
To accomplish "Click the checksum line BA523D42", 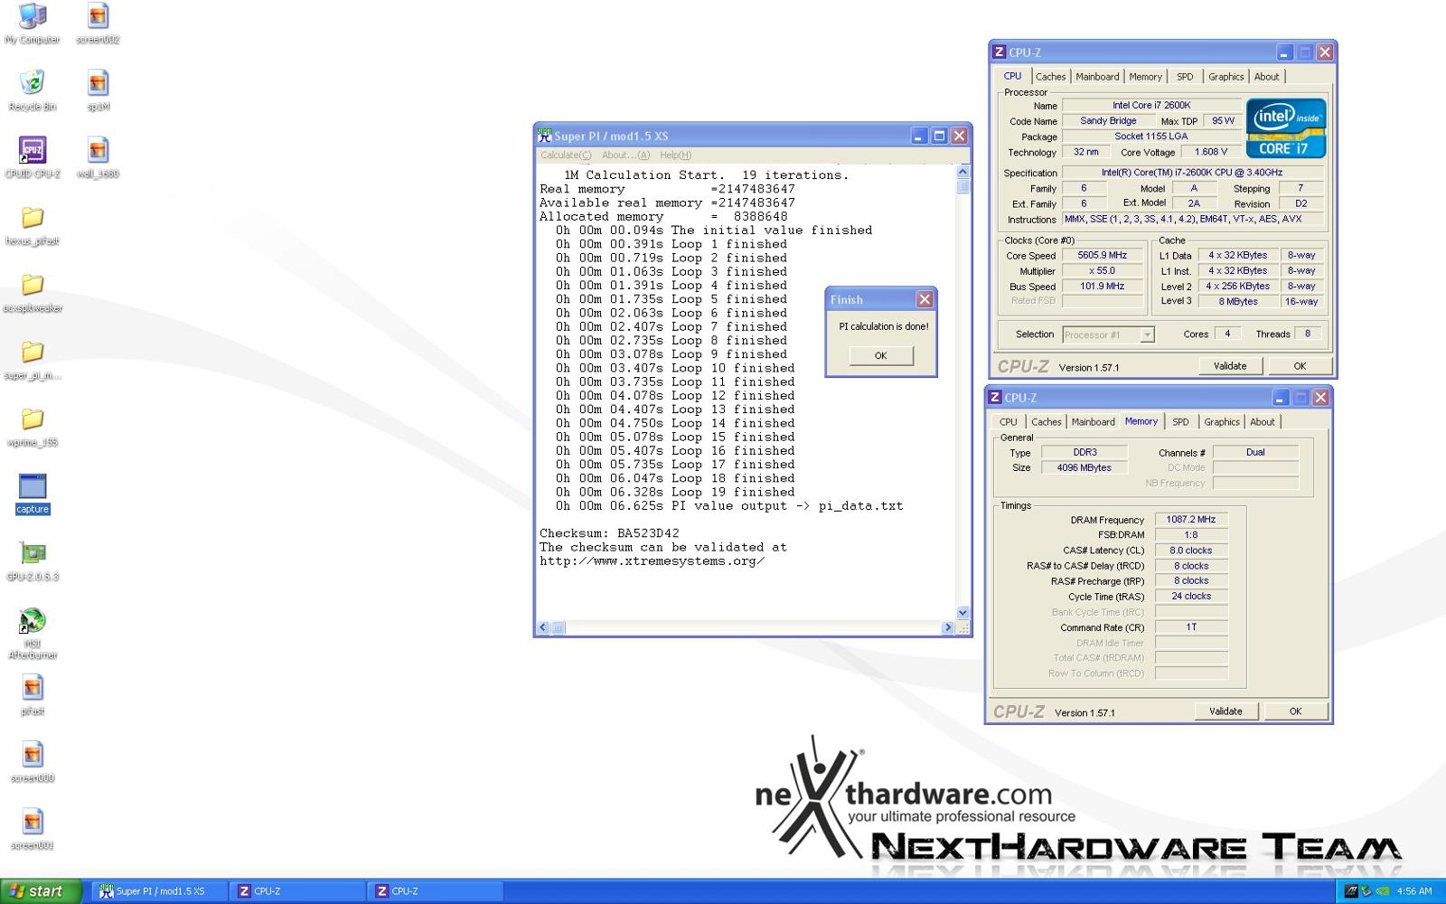I will pyautogui.click(x=609, y=533).
